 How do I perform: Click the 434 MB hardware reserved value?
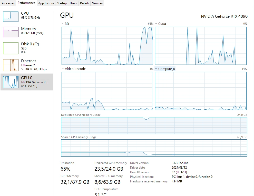[177, 181]
